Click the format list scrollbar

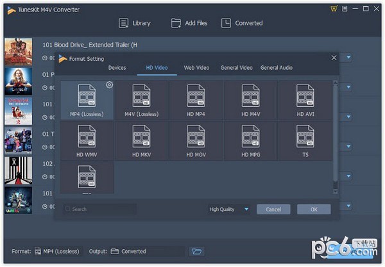pos(335,133)
